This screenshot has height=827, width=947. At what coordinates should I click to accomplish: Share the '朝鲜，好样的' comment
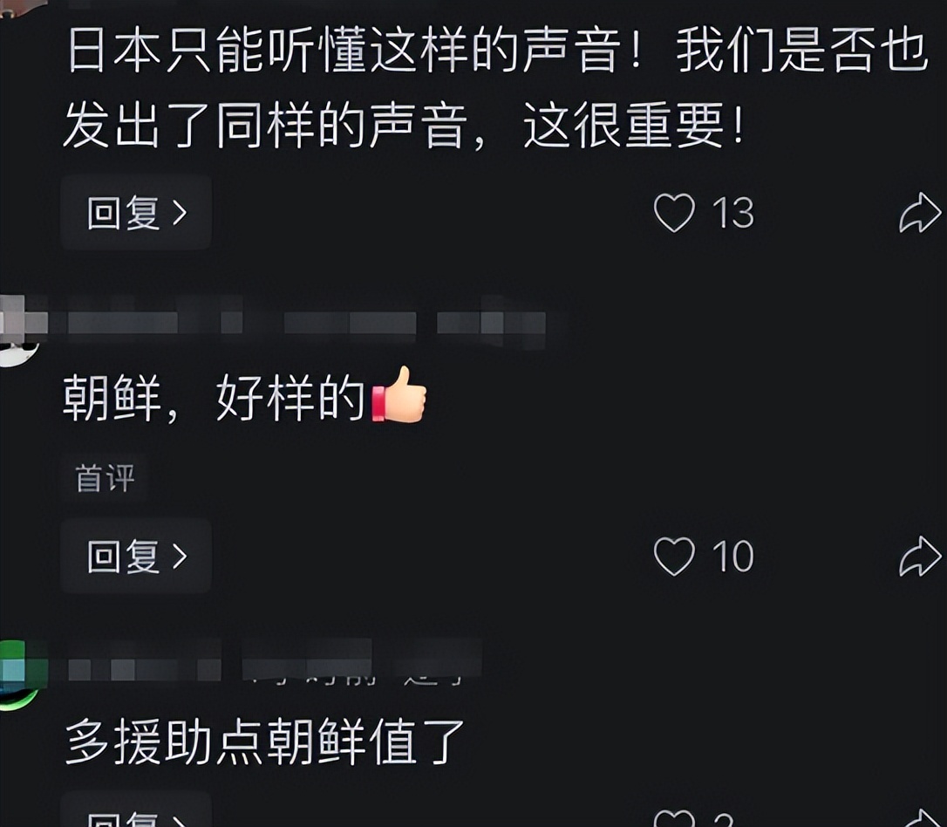pyautogui.click(x=921, y=556)
